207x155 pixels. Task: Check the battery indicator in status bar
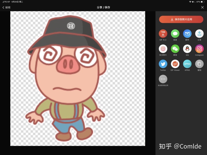(x=202, y=2)
